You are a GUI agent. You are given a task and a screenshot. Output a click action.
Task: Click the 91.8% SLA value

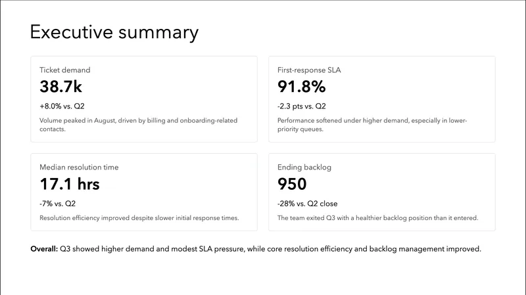click(x=301, y=86)
